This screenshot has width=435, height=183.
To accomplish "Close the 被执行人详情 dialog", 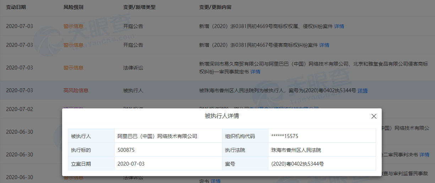I will 374,116.
